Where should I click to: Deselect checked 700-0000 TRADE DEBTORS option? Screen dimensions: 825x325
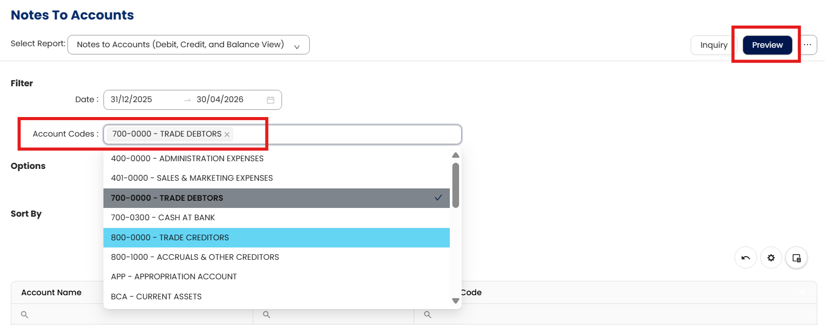(x=276, y=198)
